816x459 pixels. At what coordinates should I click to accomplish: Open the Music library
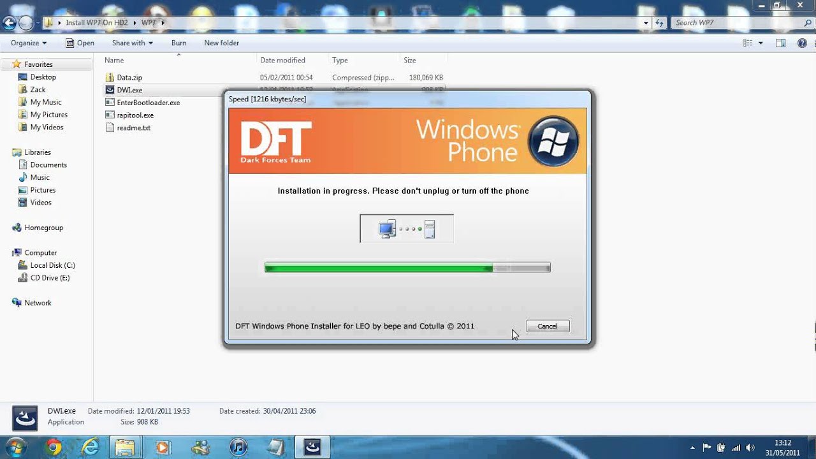pyautogui.click(x=40, y=177)
